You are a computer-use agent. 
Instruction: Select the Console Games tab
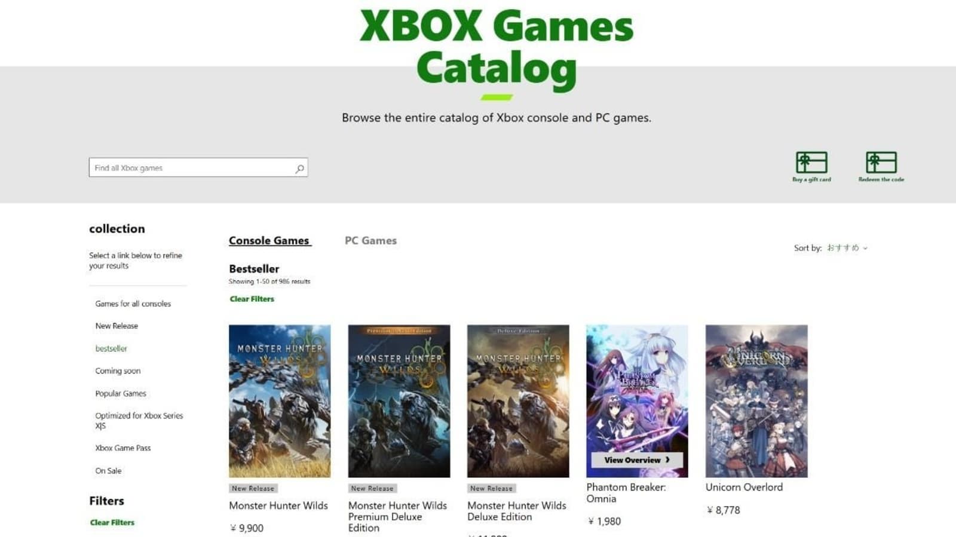click(269, 240)
